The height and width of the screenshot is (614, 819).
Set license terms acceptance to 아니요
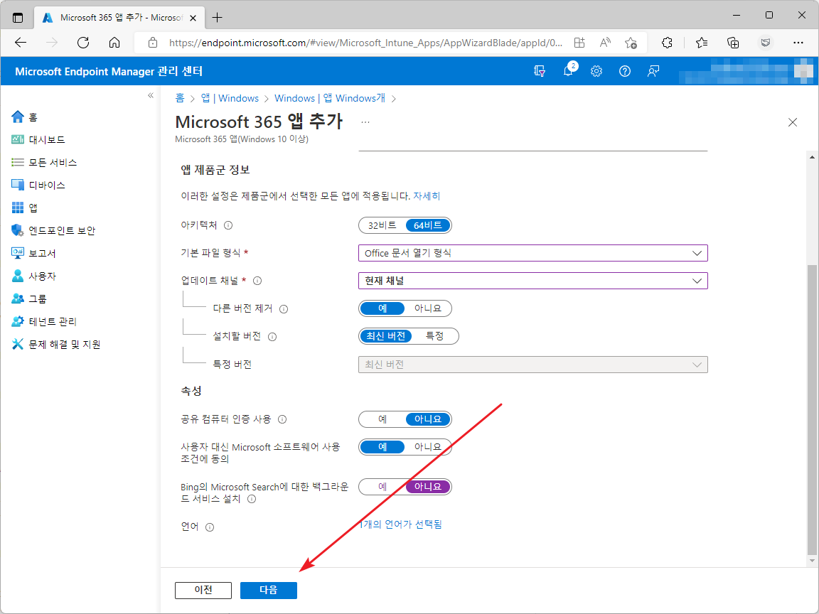tap(428, 447)
